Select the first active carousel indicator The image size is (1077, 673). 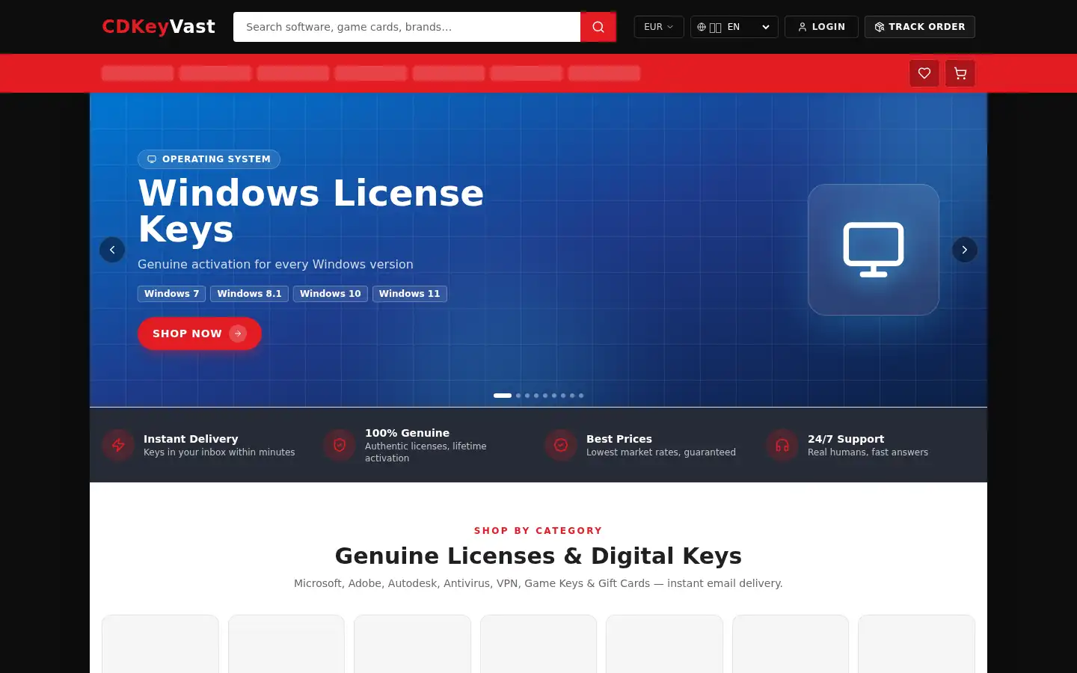coord(503,396)
